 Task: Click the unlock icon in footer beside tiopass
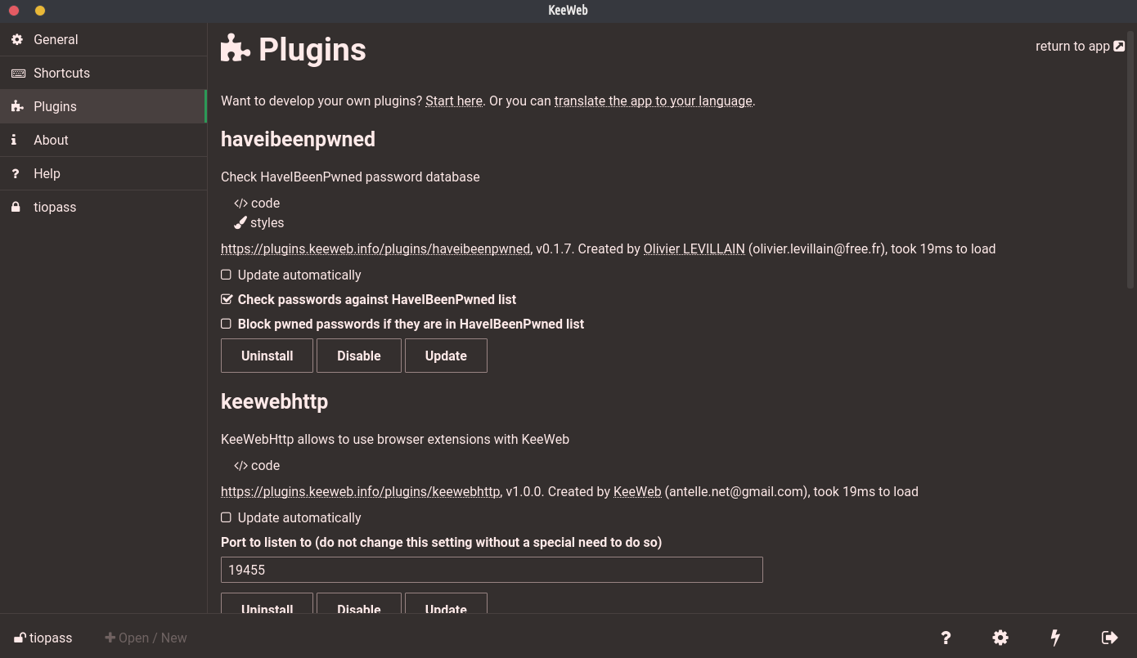20,638
